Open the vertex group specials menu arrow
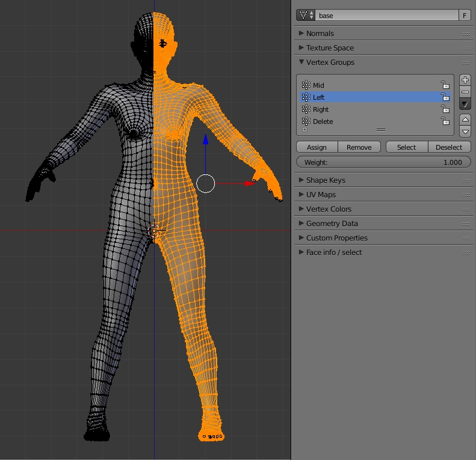476x460 pixels. [465, 105]
